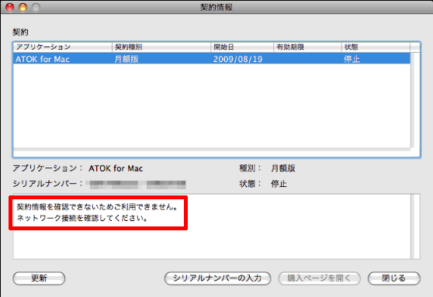Sort by the 開始日 column header
Screen dimensions: 433x297
[x=242, y=47]
